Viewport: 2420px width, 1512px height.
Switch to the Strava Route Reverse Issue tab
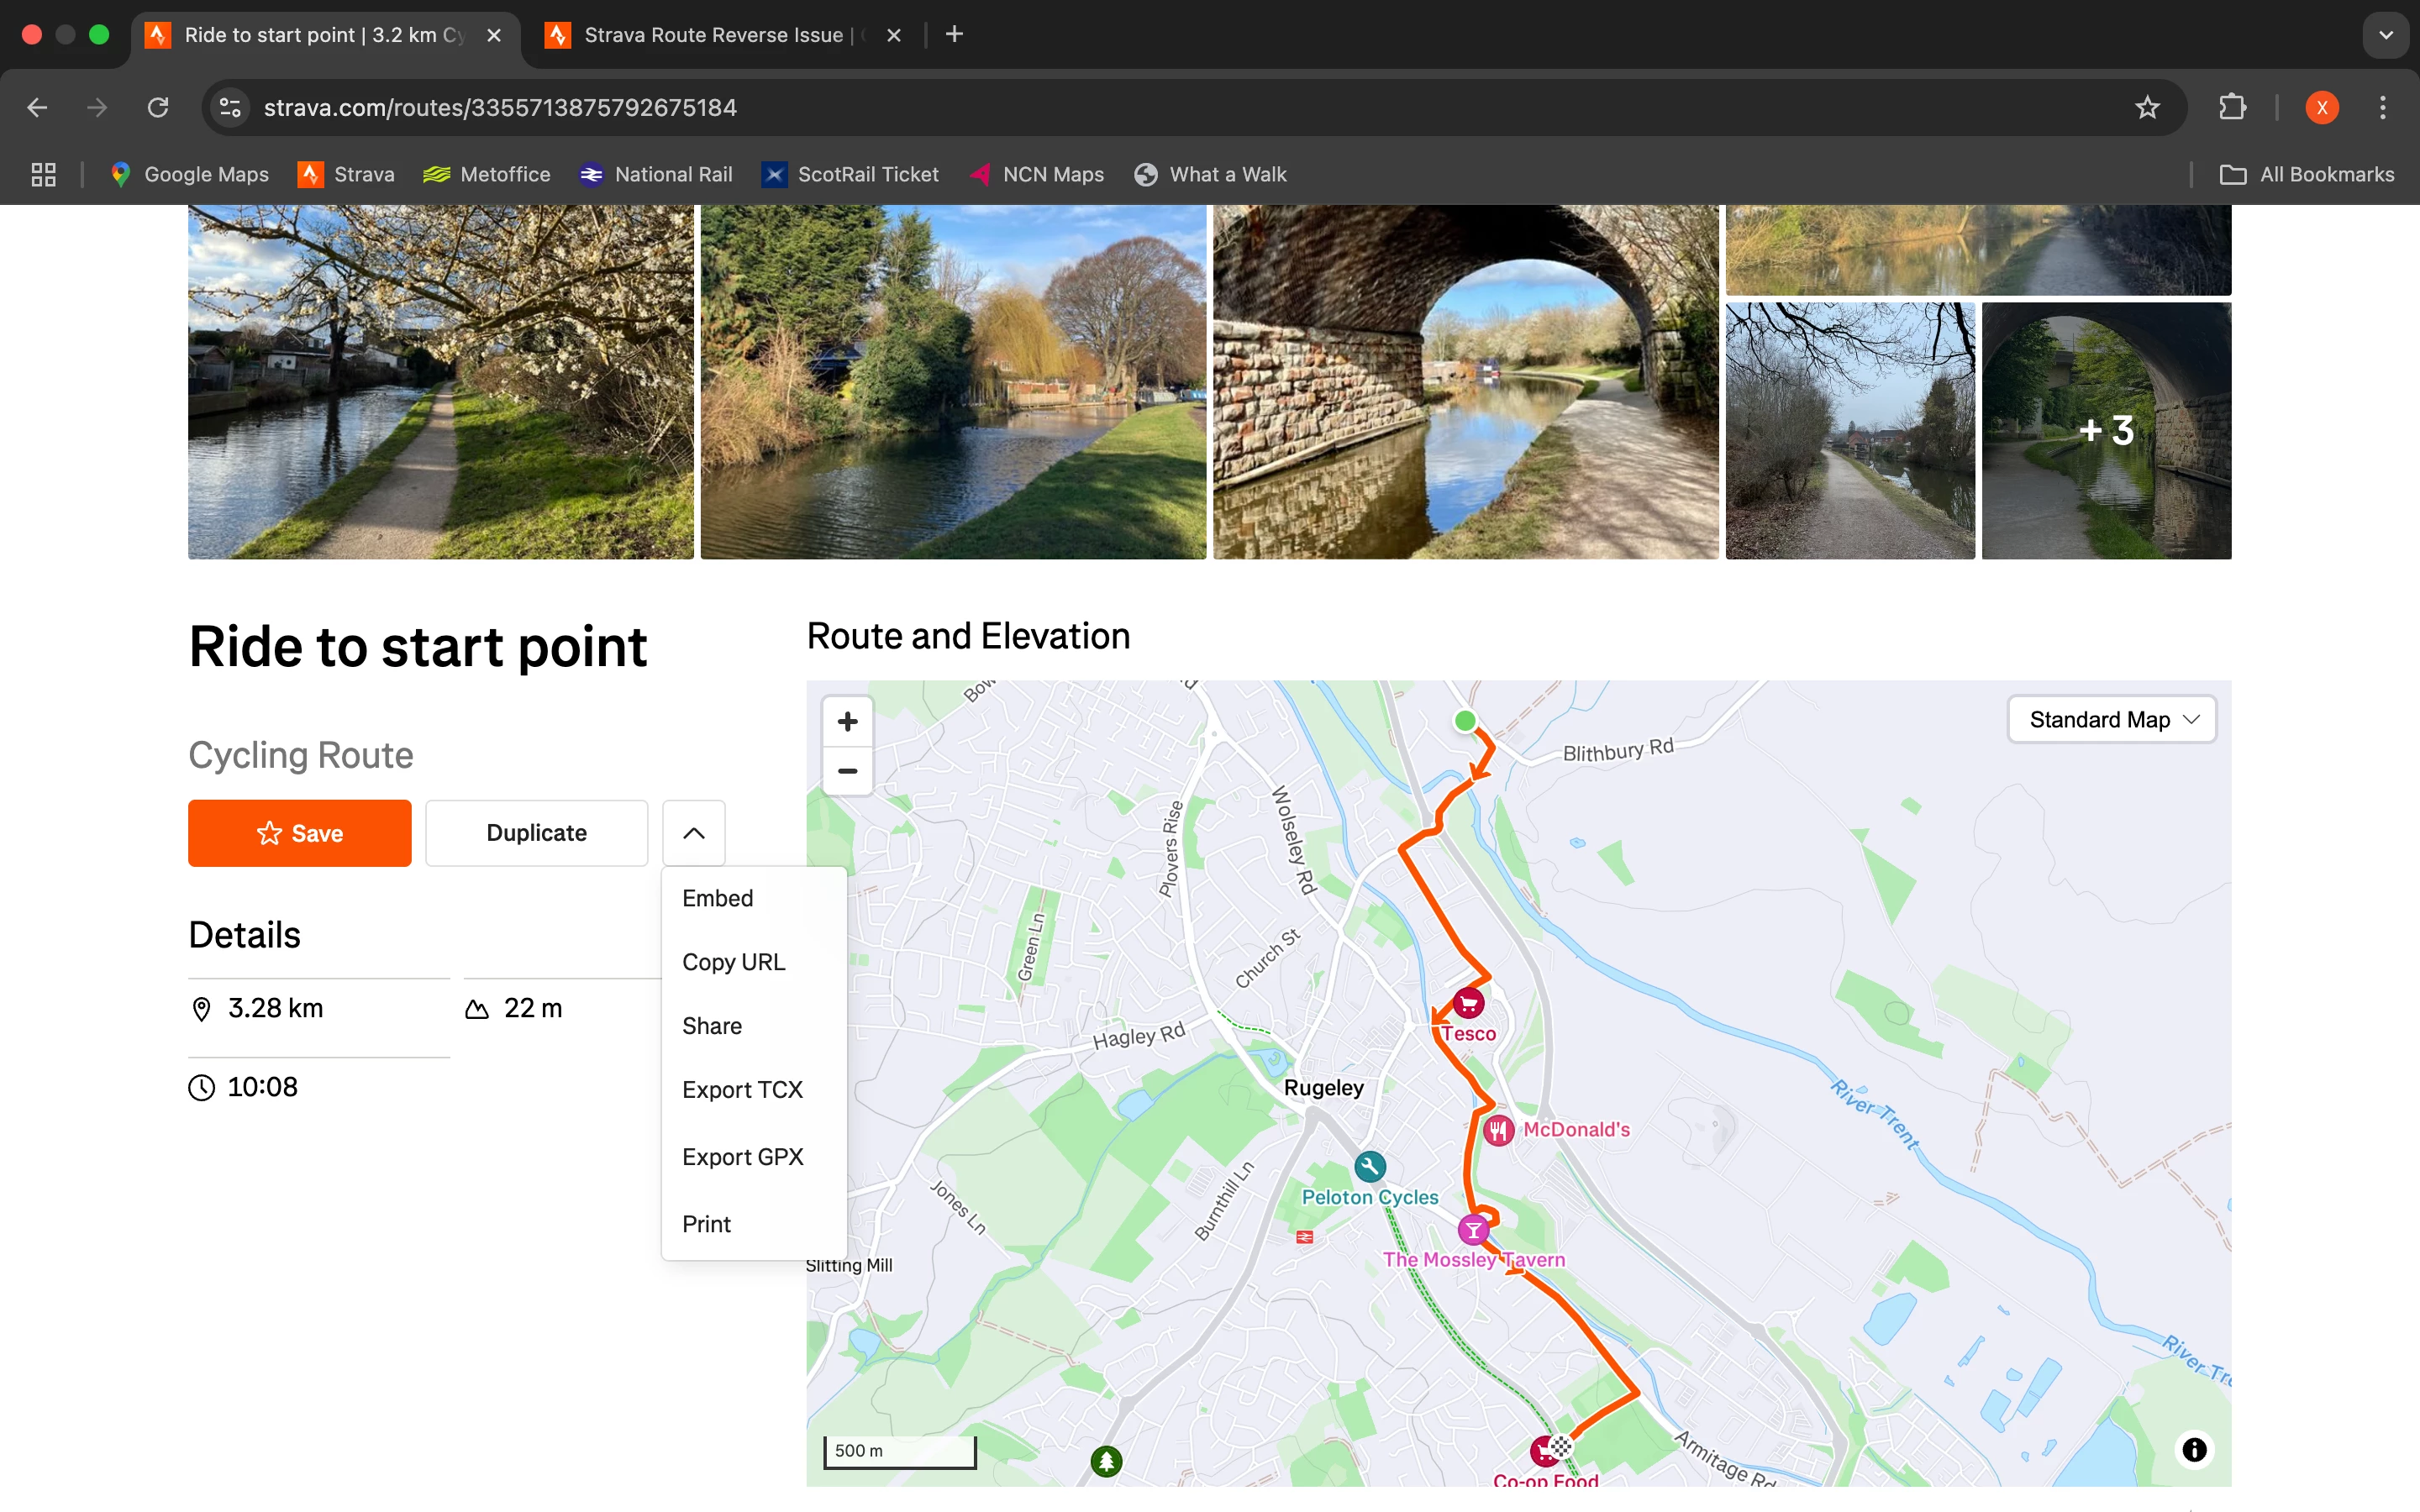[x=713, y=35]
